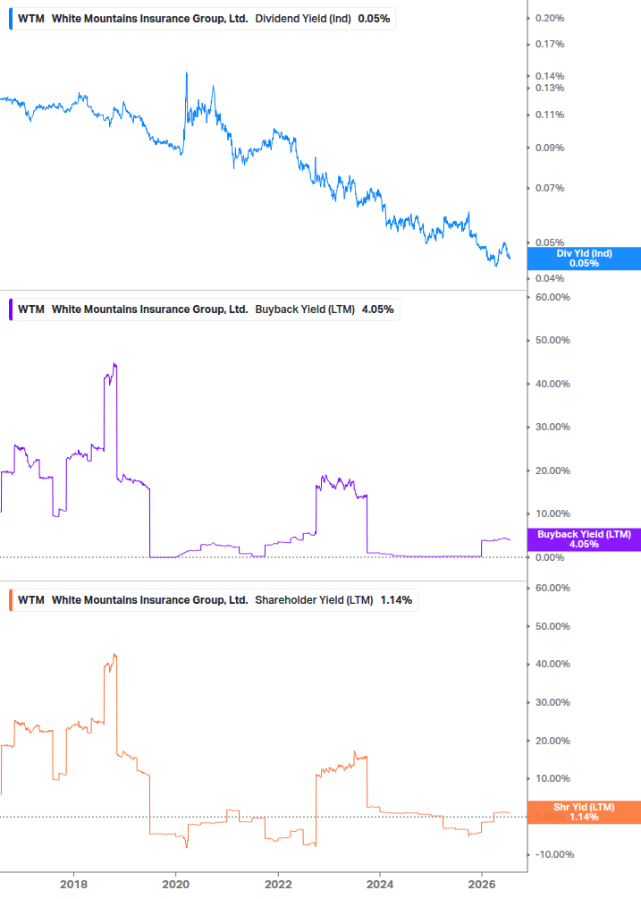
Task: Click the 0.04% label on dividend yield axis
Action: click(x=550, y=278)
